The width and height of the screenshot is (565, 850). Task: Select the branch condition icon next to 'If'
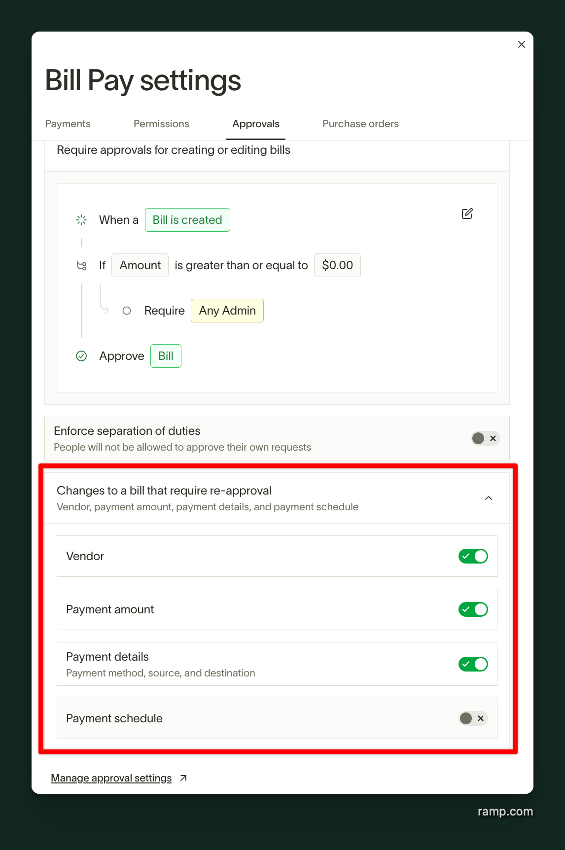click(x=82, y=265)
